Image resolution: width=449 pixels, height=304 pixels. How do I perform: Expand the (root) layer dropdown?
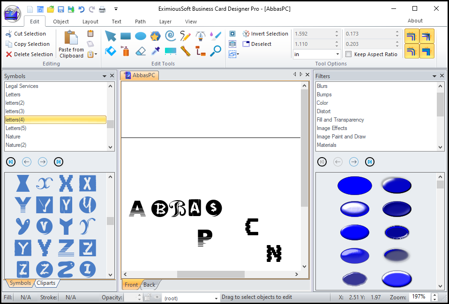[191, 298]
